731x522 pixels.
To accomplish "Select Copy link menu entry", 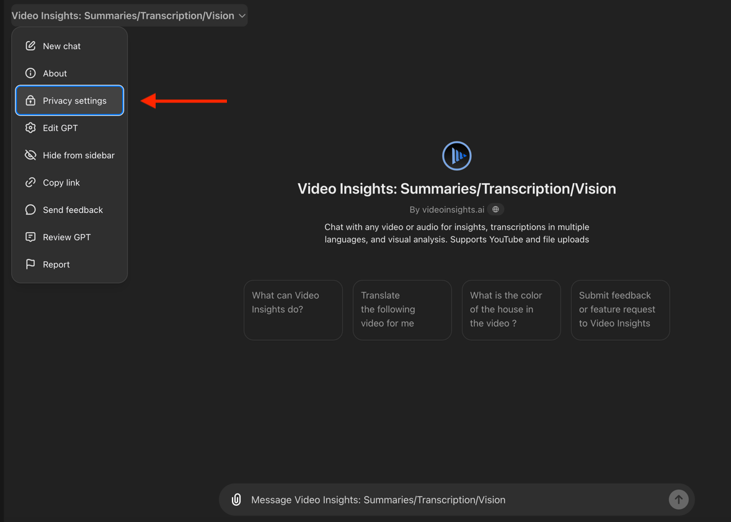I will 69,182.
